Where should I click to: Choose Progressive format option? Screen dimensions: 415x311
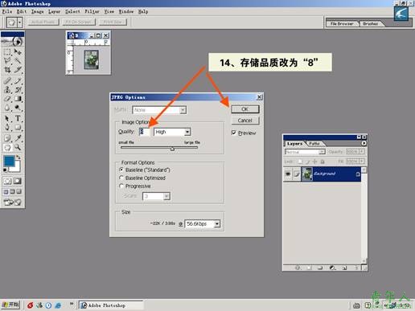pyautogui.click(x=121, y=186)
